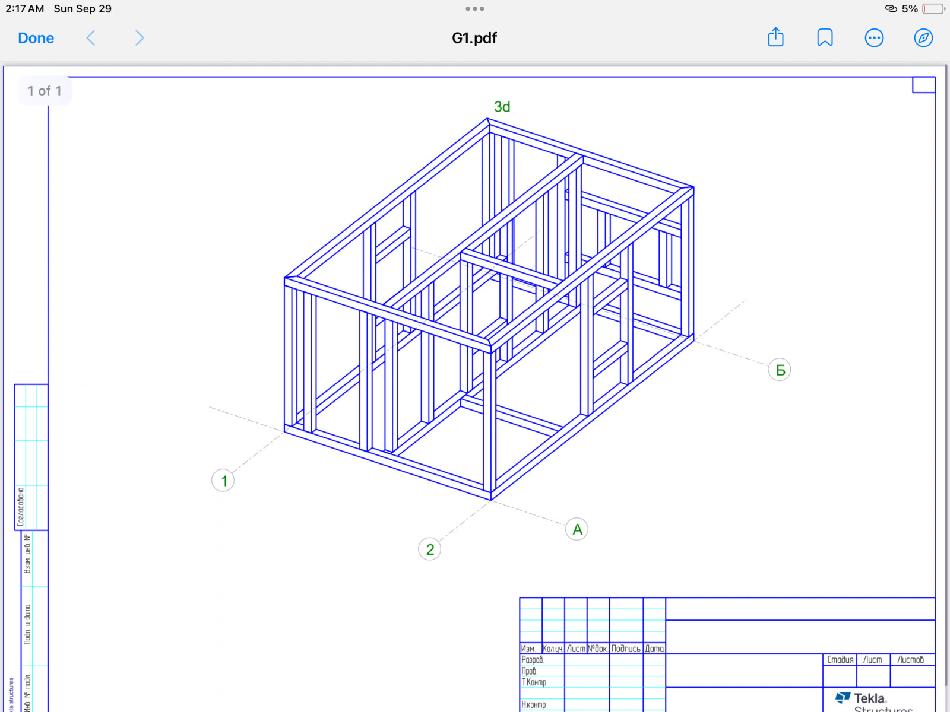Click the 'Т.Контр' row label

tap(534, 682)
